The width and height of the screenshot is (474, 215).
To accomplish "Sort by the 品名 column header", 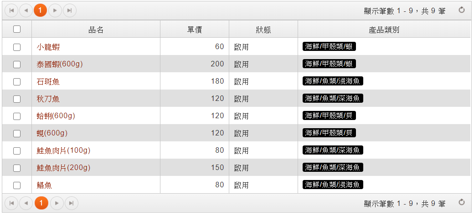I will coord(96,29).
